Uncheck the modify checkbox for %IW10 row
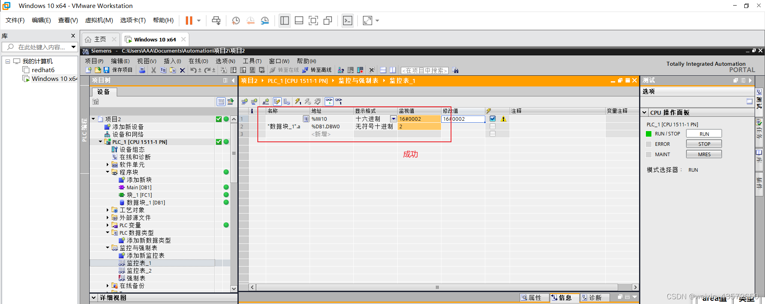The image size is (765, 304). (493, 119)
